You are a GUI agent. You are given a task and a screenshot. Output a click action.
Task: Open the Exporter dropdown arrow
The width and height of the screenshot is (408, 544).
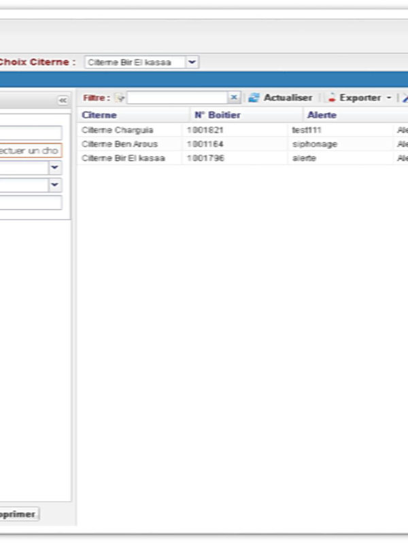coord(388,98)
